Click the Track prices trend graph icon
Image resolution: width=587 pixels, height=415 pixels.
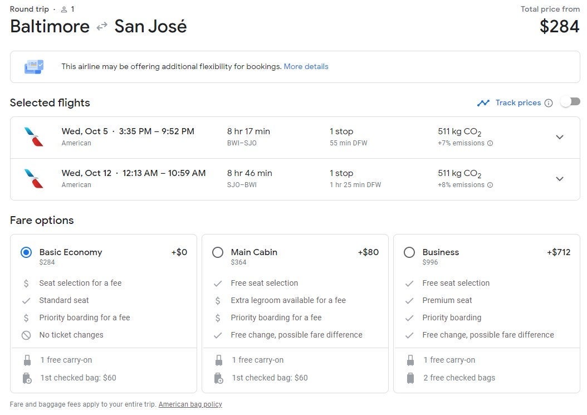tap(483, 103)
